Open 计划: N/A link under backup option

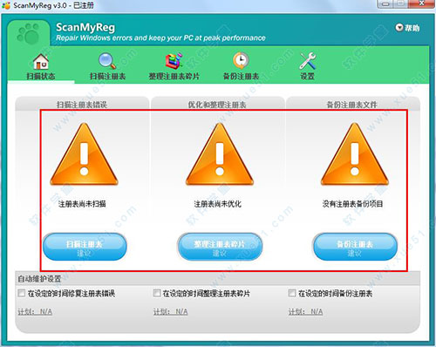305,312
